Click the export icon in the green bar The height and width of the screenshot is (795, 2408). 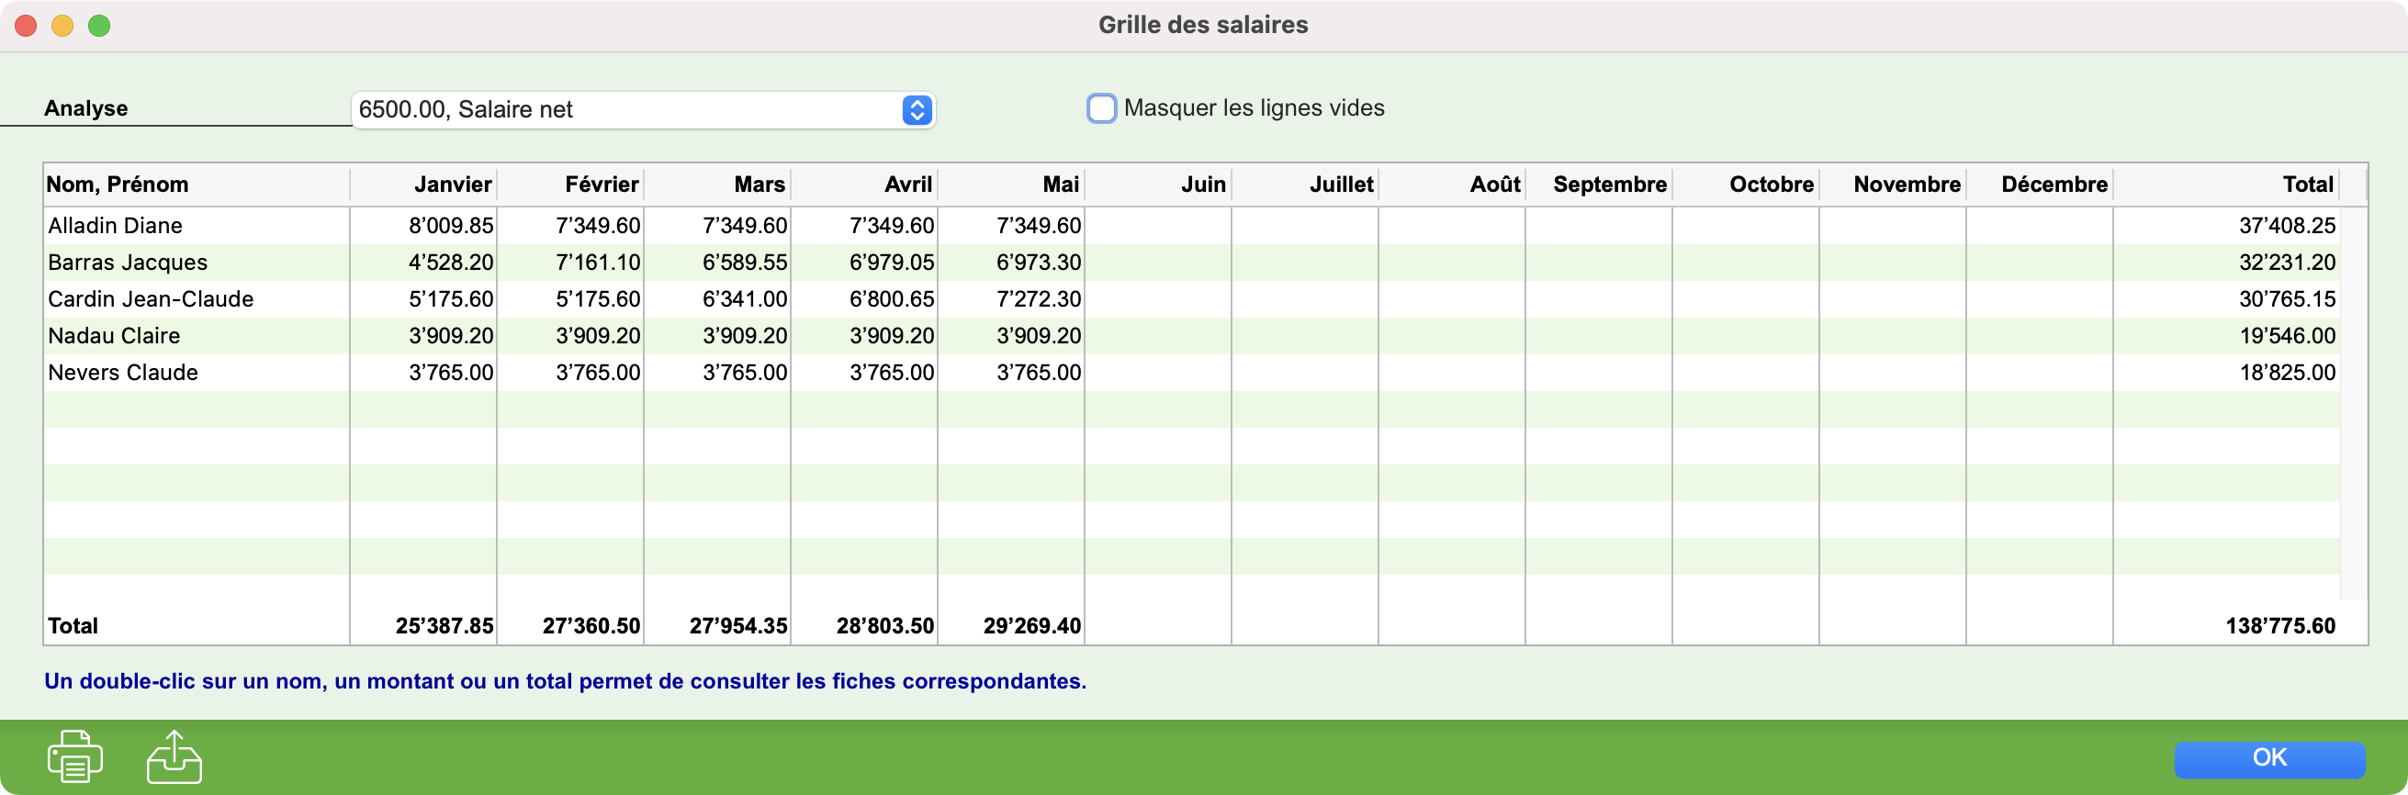[x=174, y=756]
